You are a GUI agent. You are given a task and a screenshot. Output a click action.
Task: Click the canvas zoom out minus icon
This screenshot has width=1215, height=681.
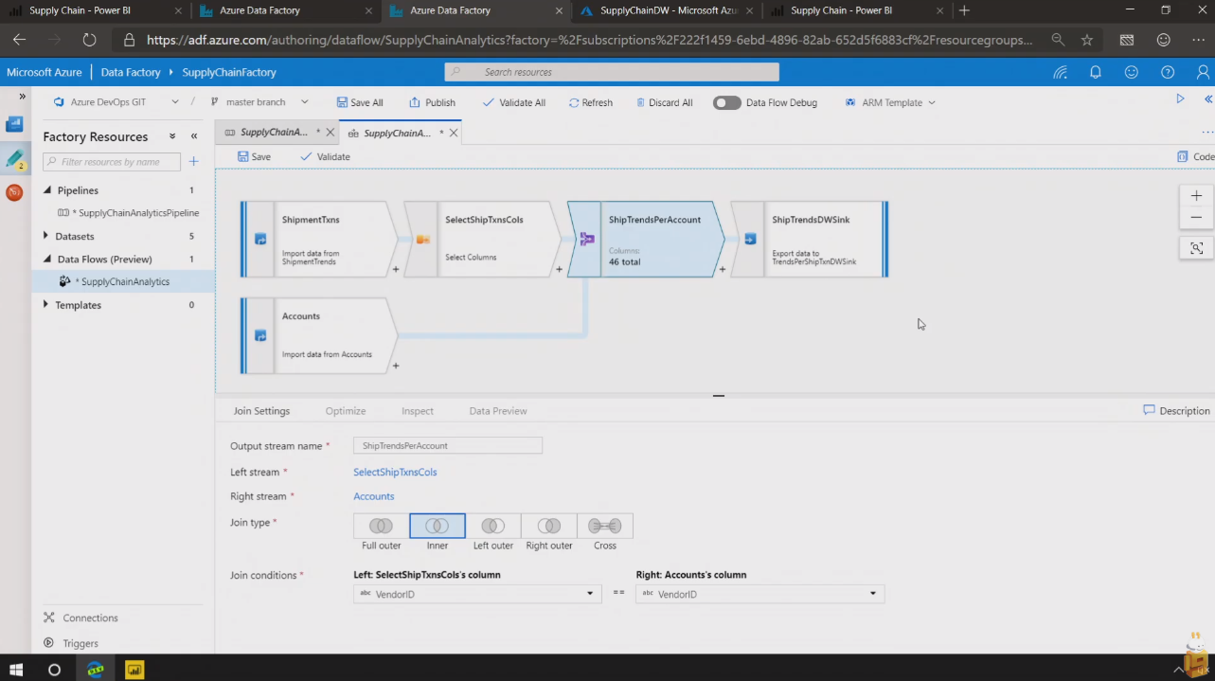pyautogui.click(x=1196, y=217)
